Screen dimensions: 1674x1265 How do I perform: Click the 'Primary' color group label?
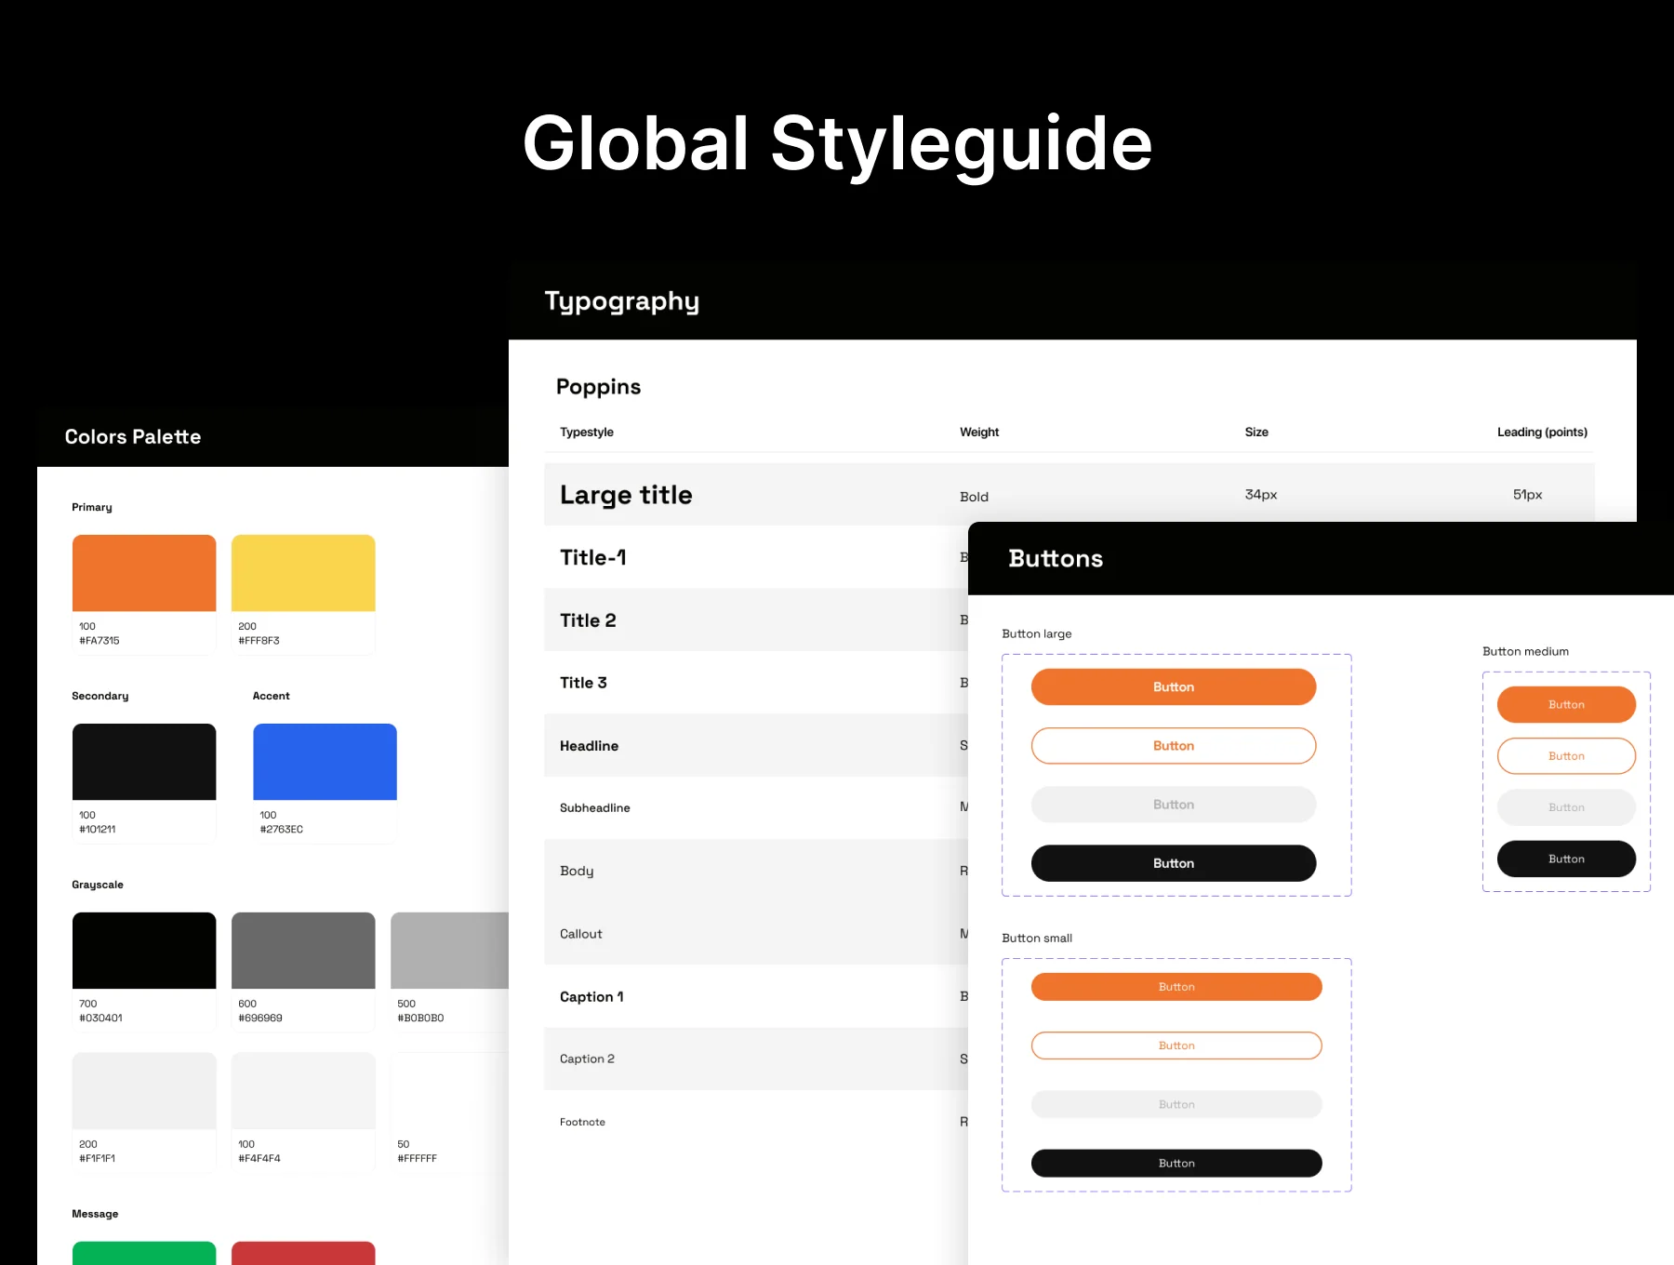click(92, 507)
